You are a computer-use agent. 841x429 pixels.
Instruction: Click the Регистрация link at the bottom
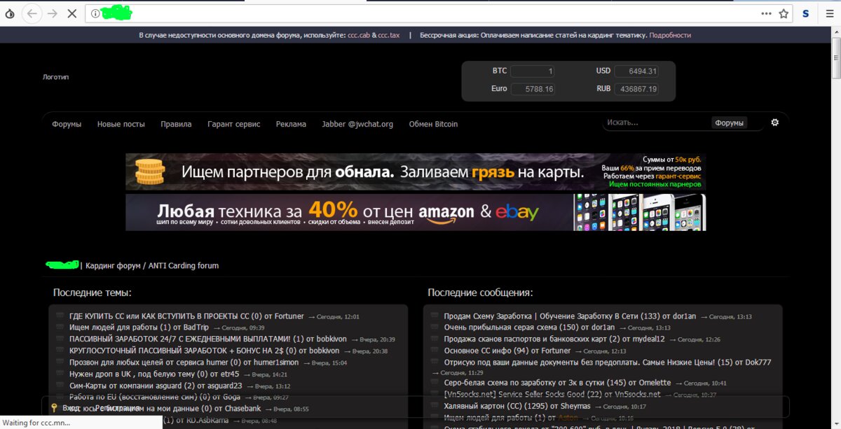coord(117,407)
